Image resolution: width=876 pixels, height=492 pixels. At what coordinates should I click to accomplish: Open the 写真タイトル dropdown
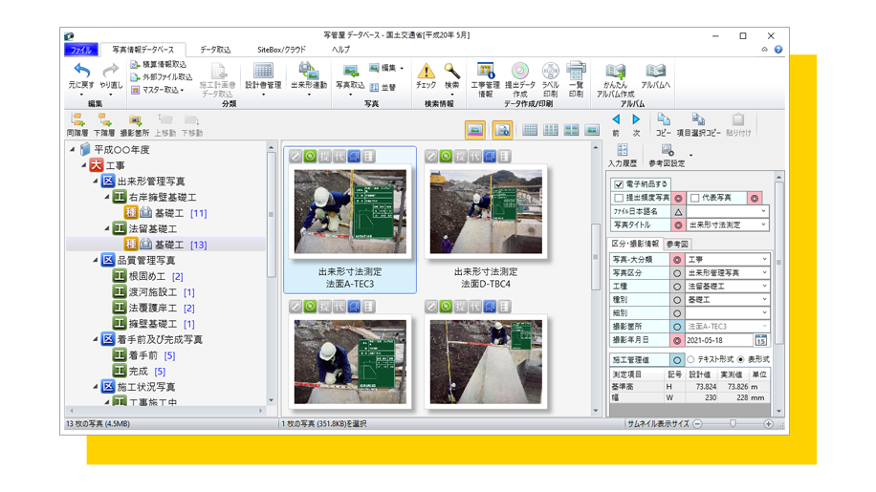764,225
